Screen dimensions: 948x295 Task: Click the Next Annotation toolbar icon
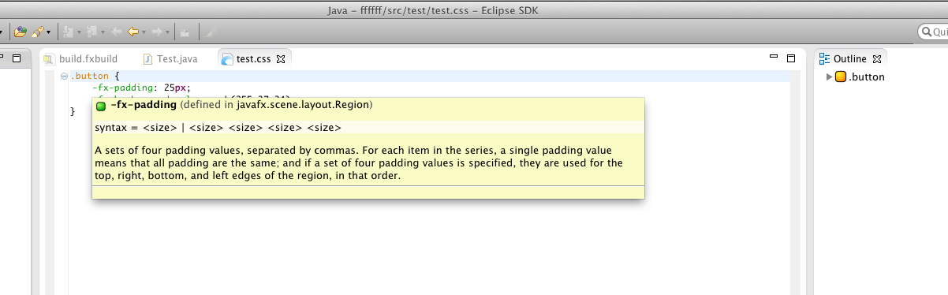pos(68,32)
